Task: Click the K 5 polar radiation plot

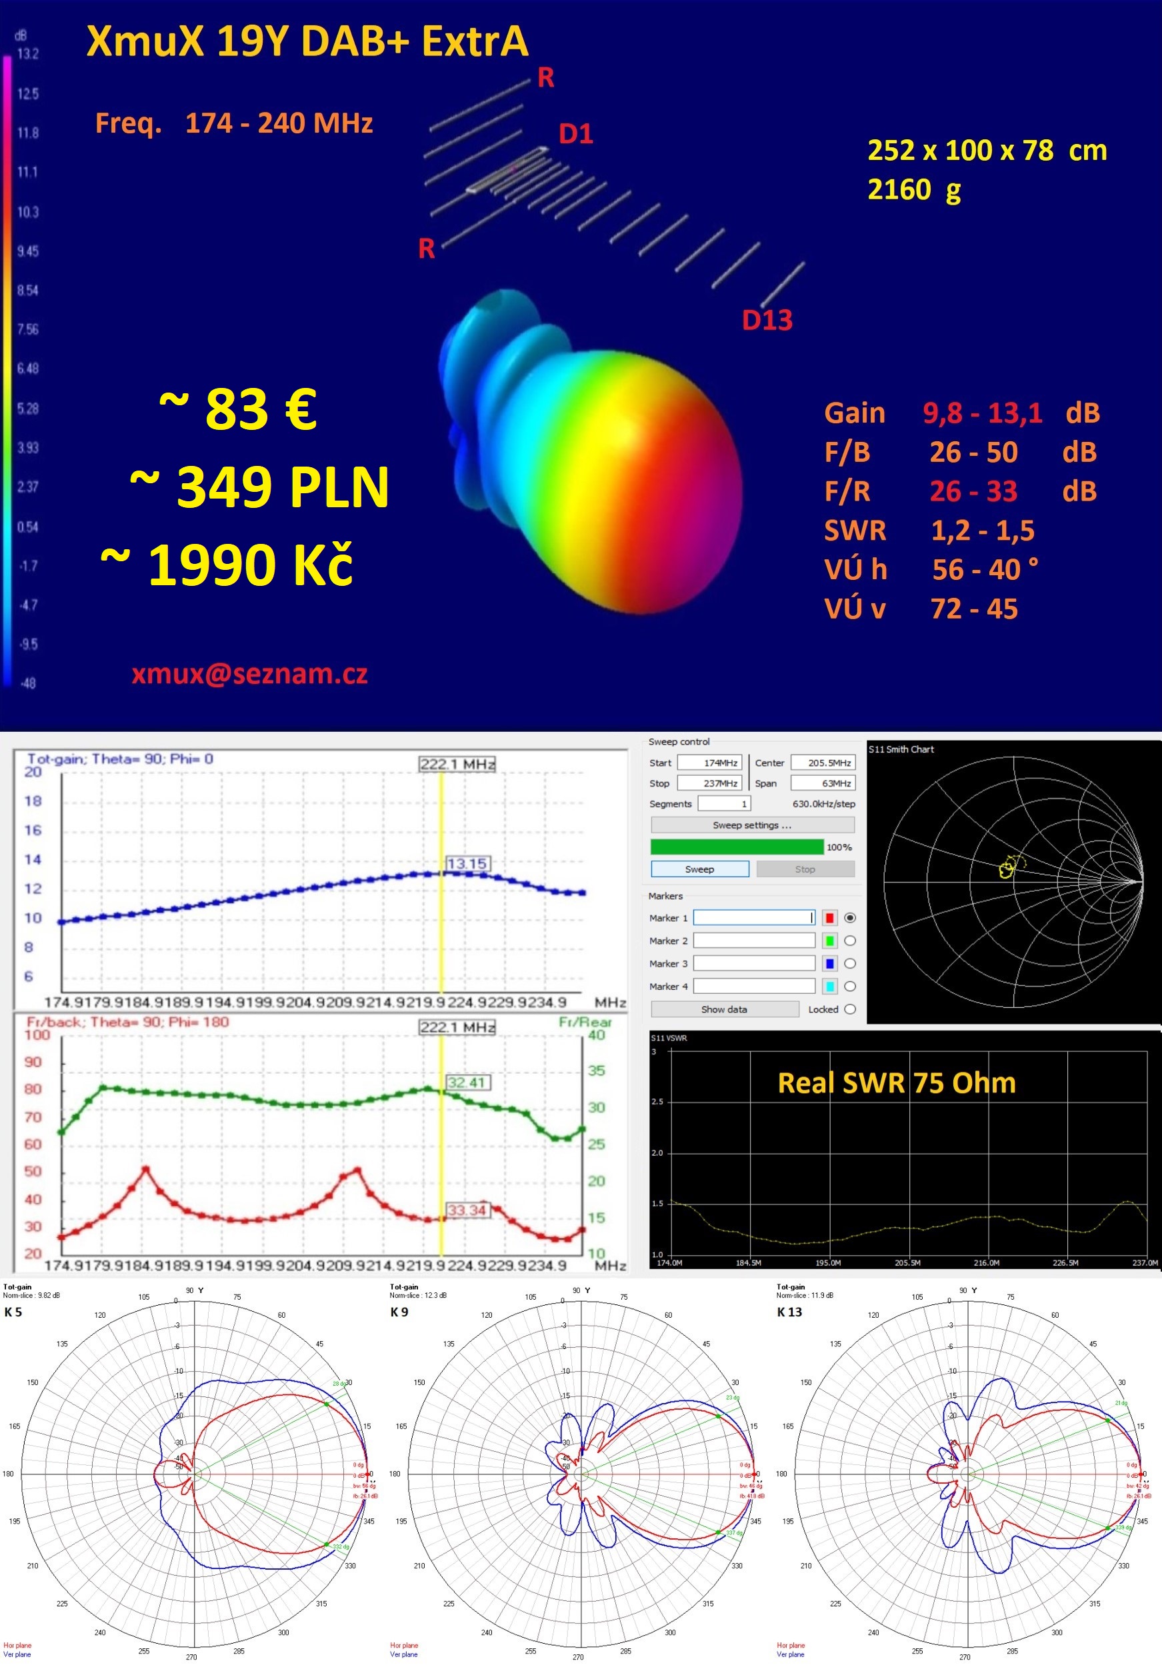Action: 194,1474
